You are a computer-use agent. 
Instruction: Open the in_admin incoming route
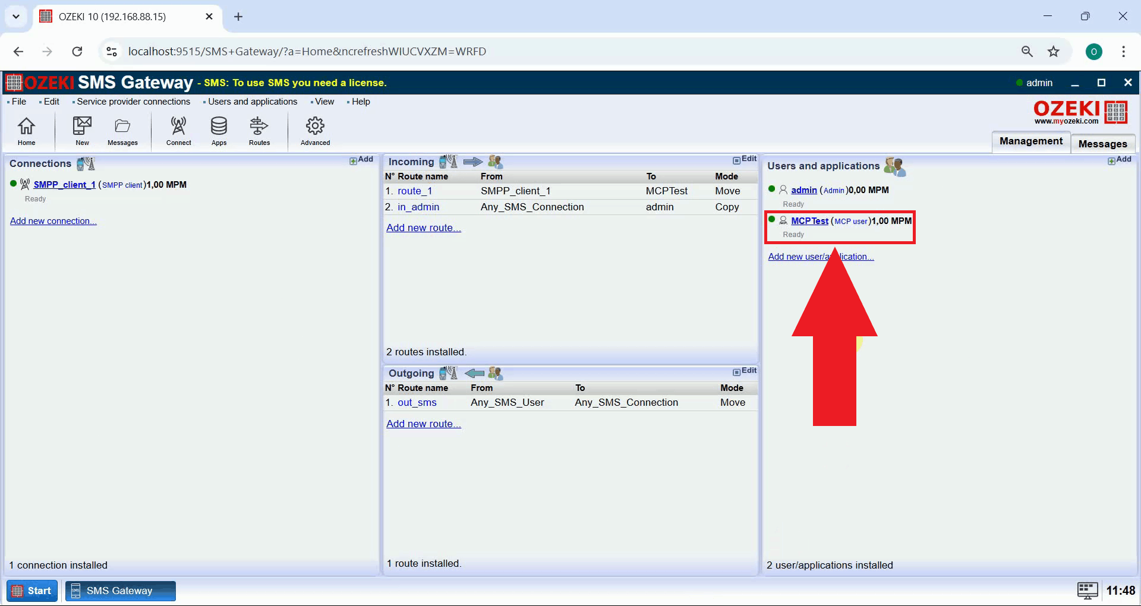[x=418, y=207]
